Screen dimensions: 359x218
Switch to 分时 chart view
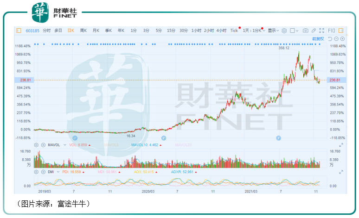47,31
